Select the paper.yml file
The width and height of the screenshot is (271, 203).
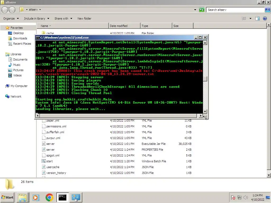pyautogui.click(x=117, y=121)
